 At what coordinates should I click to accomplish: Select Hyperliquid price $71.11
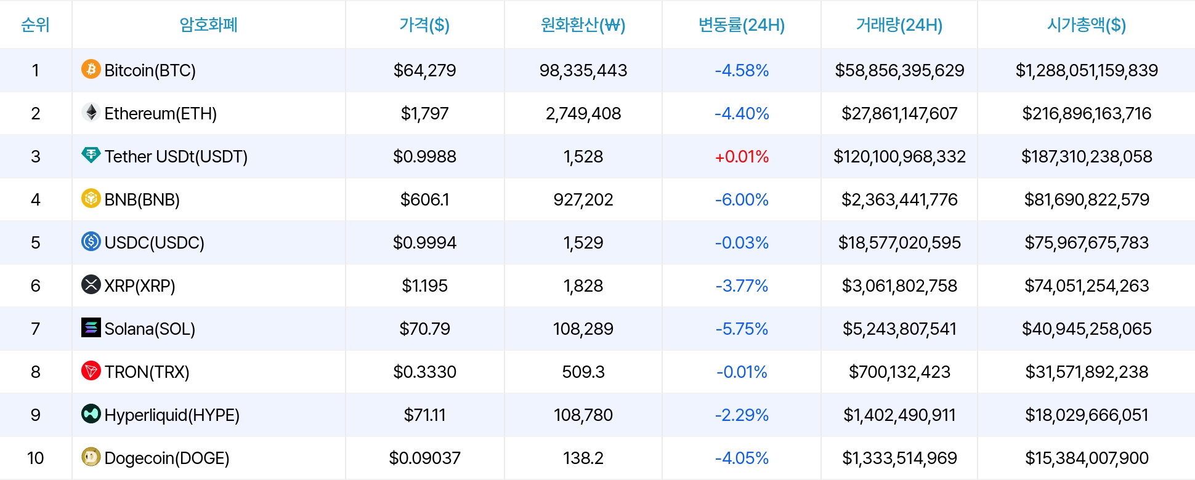tap(425, 415)
